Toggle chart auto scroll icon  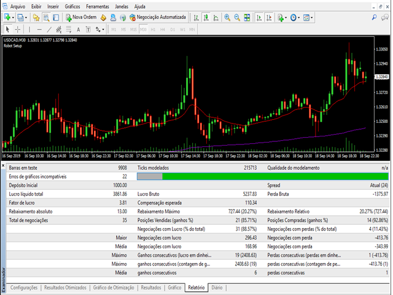(259, 17)
